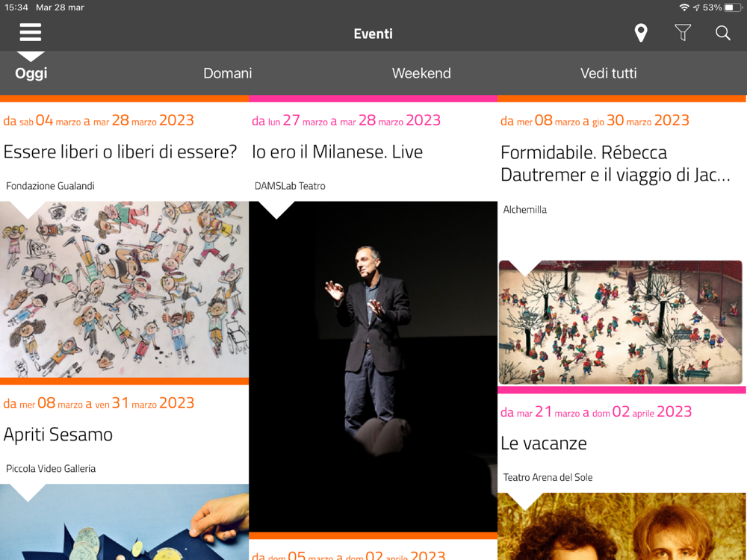Open the Vedi tutti tab
Viewport: 747px width, 560px height.
pyautogui.click(x=608, y=73)
